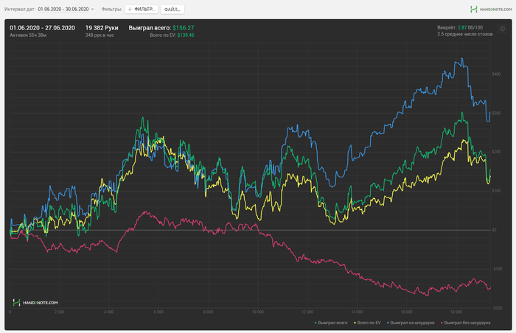Open the ФАЙЛ button
This screenshot has width=516, height=333.
[172, 10]
